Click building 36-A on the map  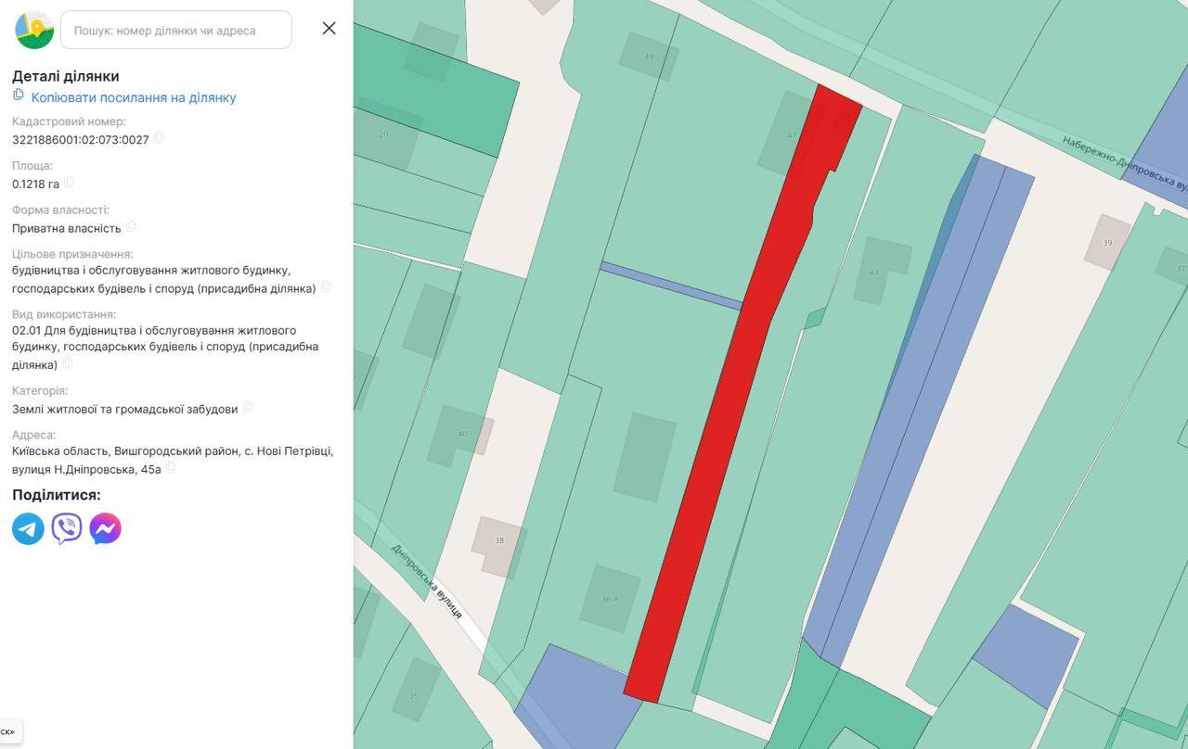610,599
